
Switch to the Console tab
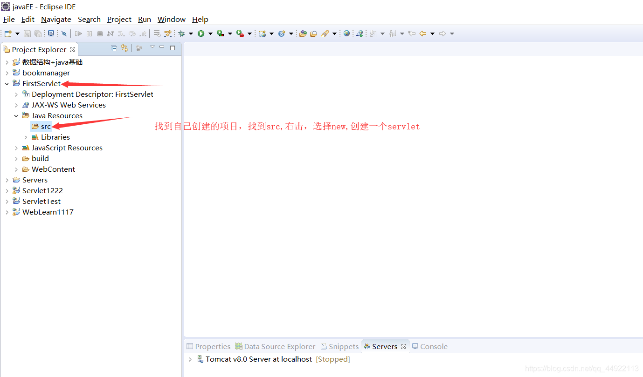pos(429,346)
